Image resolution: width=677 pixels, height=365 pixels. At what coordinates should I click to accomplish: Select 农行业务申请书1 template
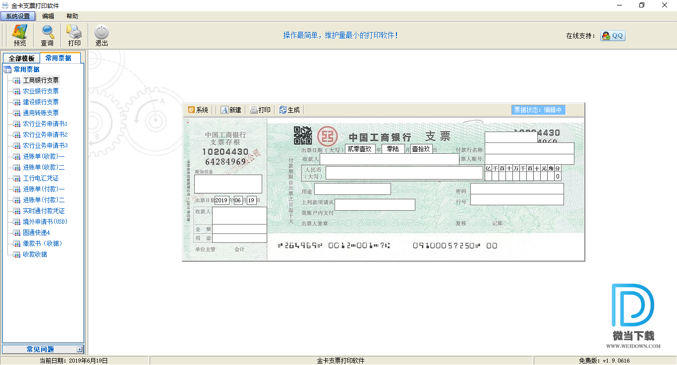pos(45,124)
